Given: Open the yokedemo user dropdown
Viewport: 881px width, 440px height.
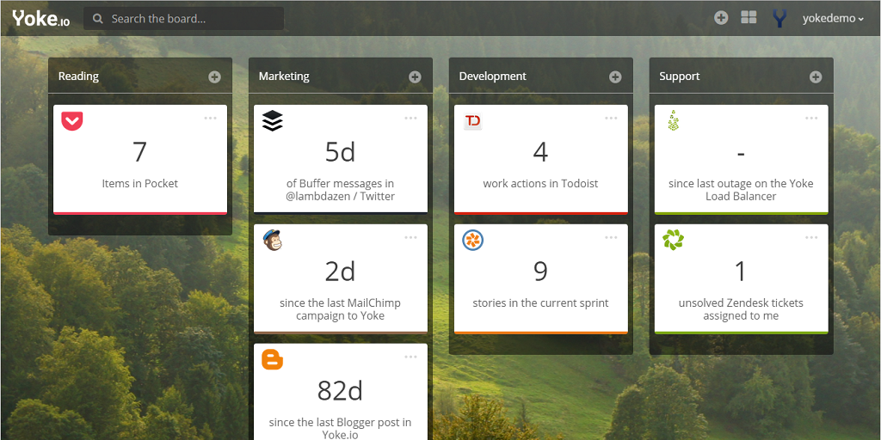Looking at the screenshot, I should 833,19.
